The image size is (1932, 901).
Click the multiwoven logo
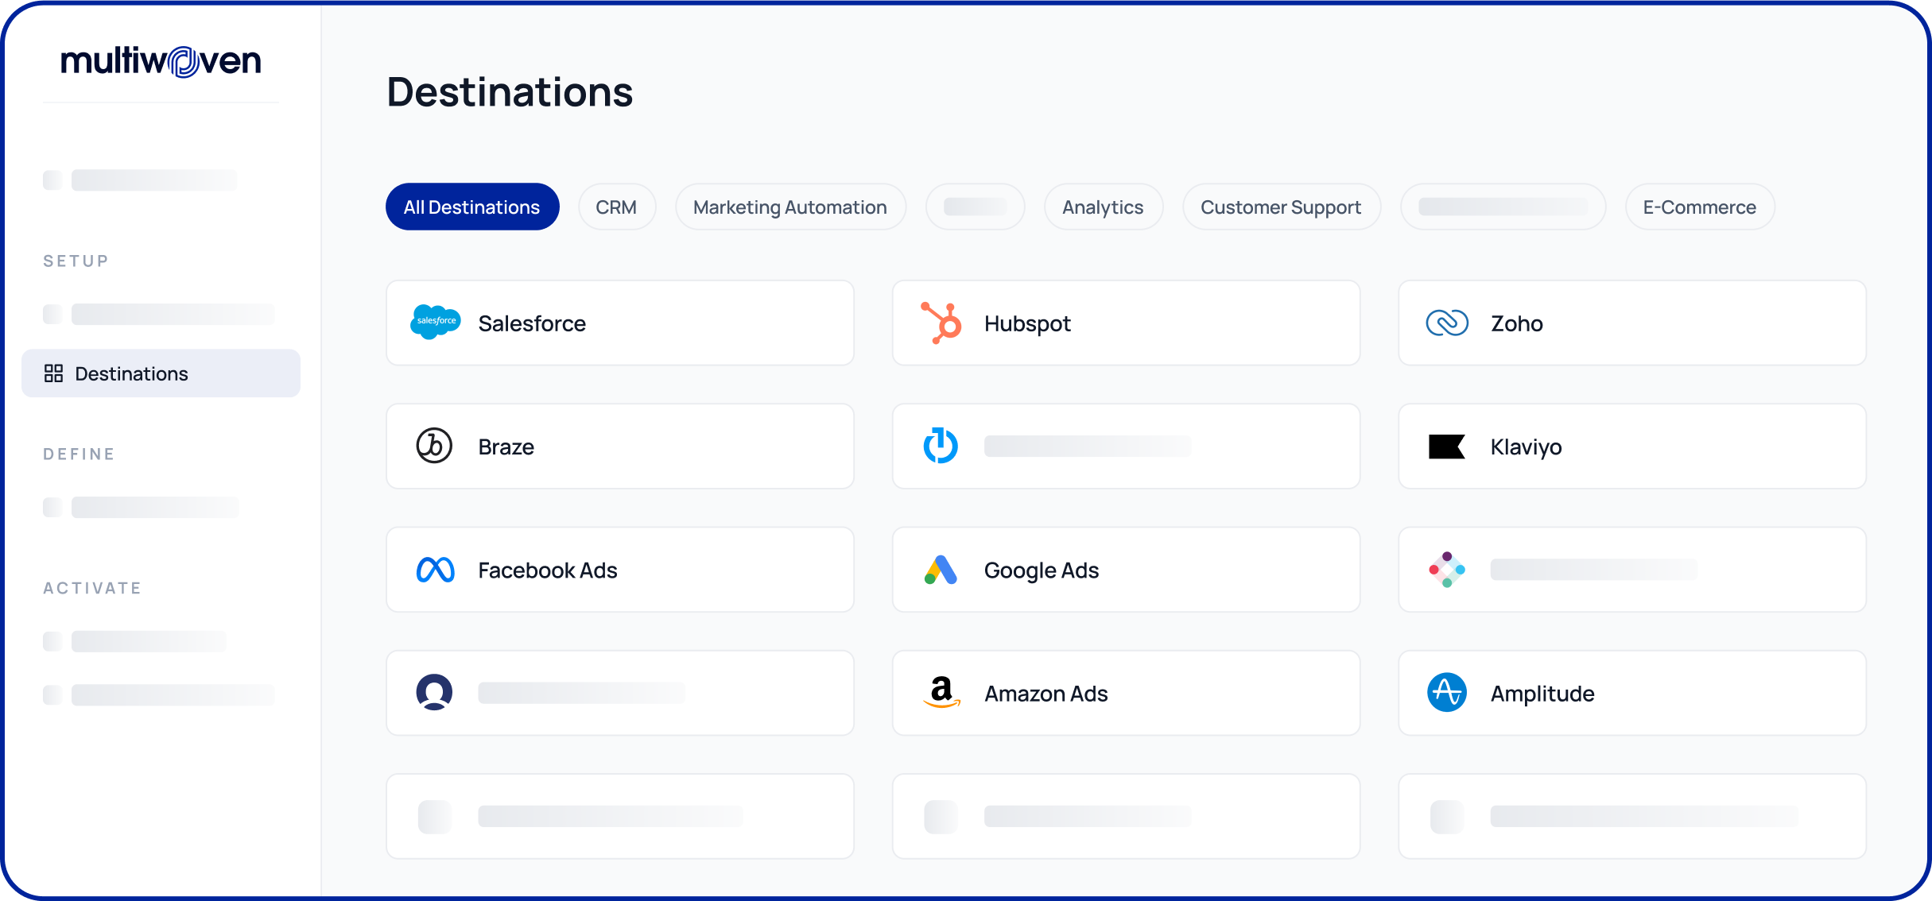[x=161, y=61]
